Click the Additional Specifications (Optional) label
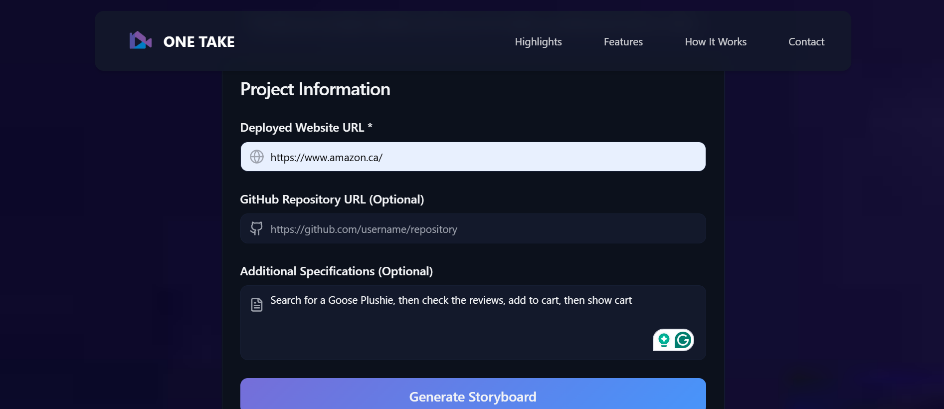The height and width of the screenshot is (409, 944). pos(337,271)
